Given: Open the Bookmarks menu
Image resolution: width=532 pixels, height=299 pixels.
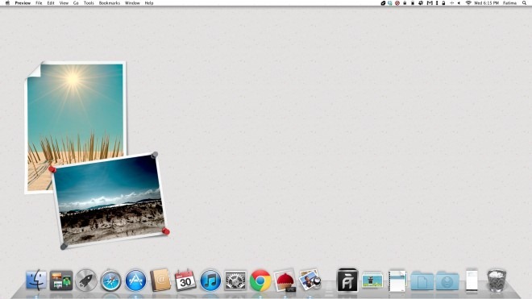Looking at the screenshot, I should point(110,3).
